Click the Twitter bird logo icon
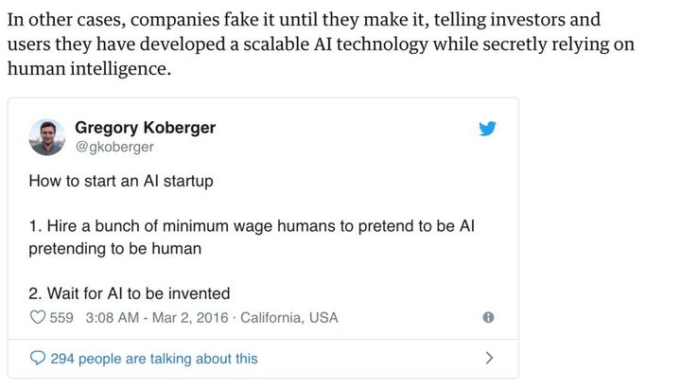 coord(487,129)
